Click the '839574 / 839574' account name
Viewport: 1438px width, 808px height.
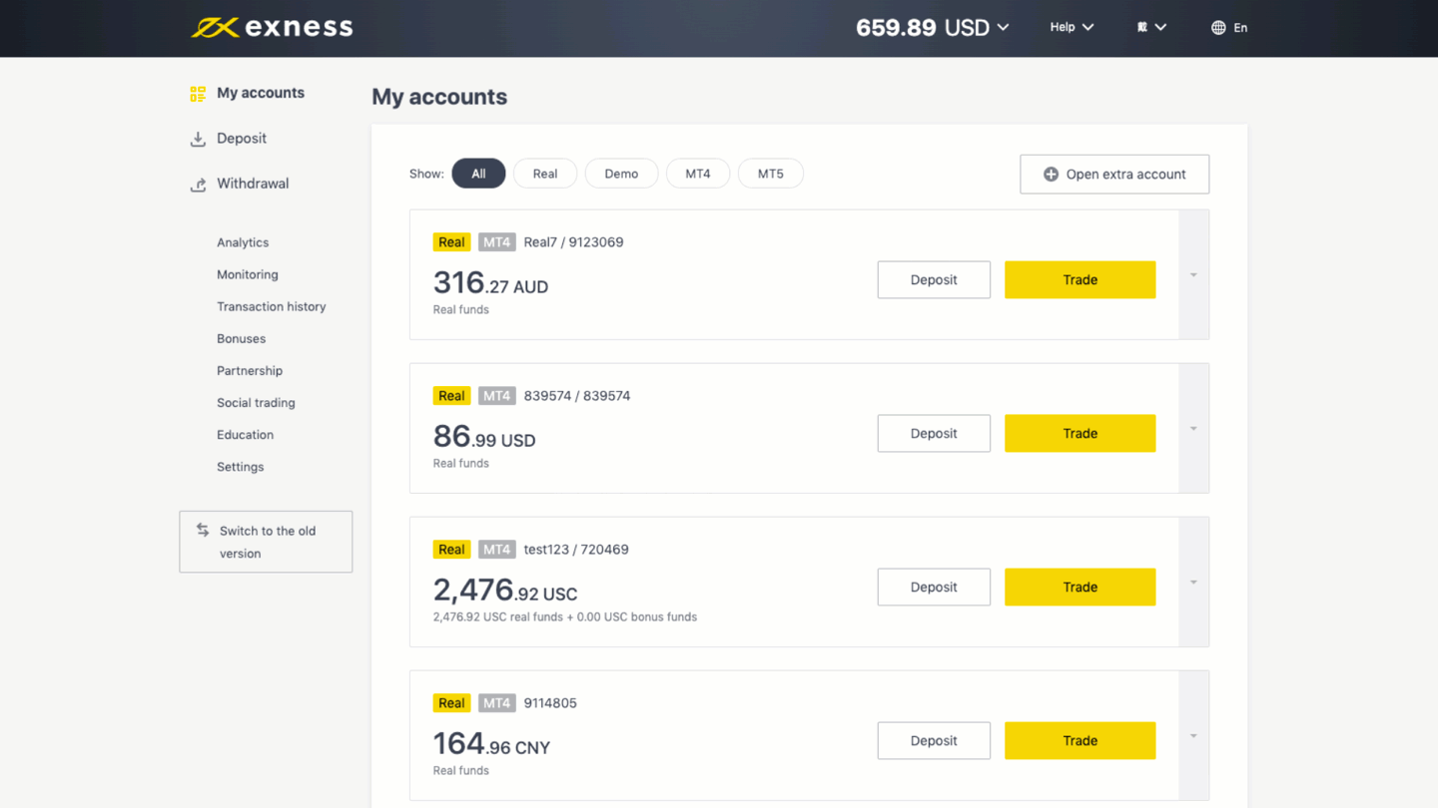point(577,395)
